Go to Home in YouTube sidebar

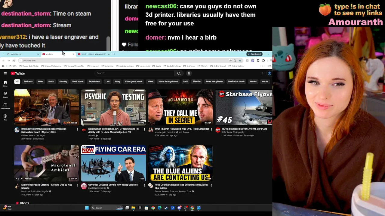pyautogui.click(x=5, y=83)
